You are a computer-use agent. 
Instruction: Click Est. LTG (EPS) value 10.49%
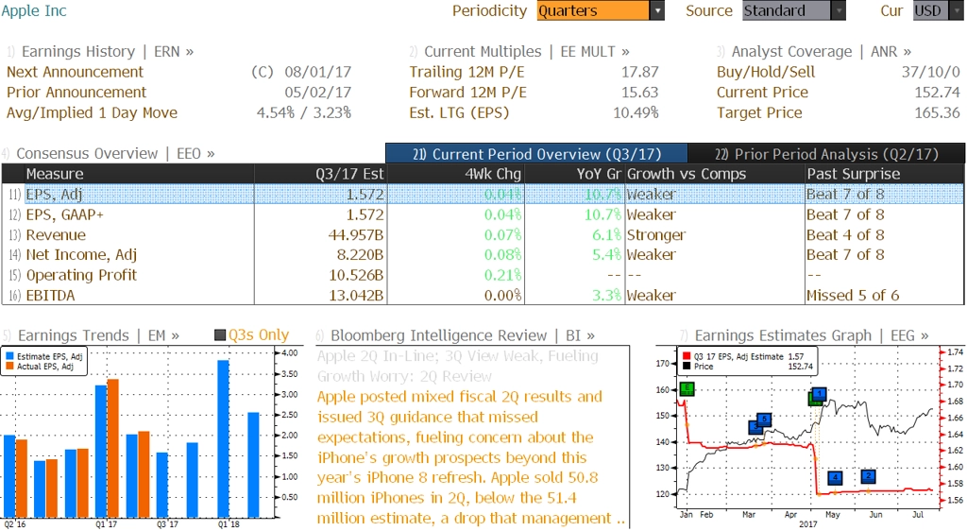tap(636, 112)
